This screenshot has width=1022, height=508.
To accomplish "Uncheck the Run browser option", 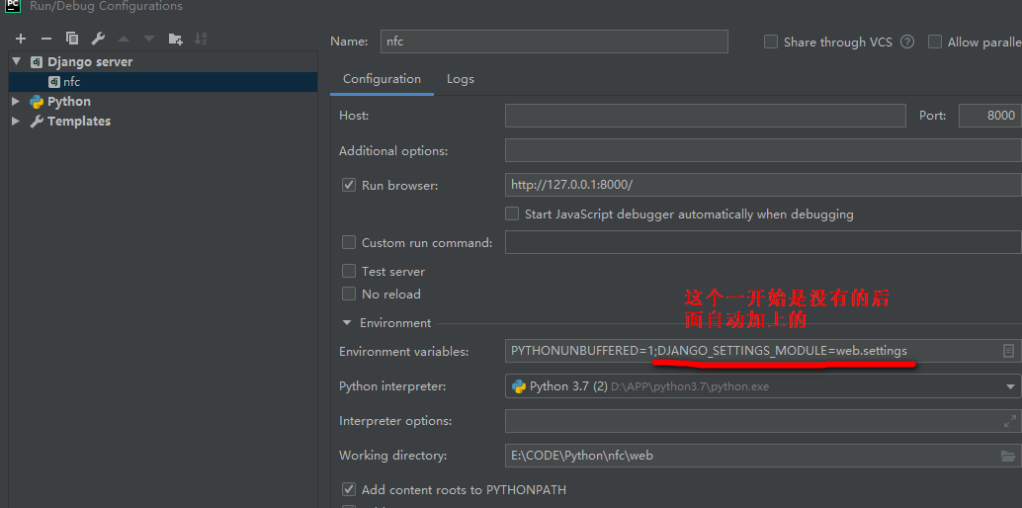I will [349, 185].
